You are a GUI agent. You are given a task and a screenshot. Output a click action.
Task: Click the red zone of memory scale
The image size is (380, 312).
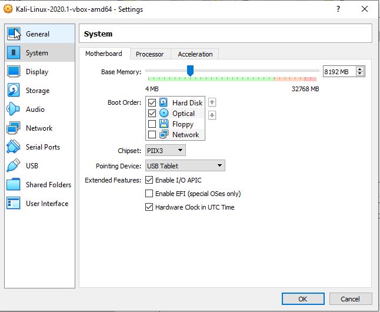310,79
